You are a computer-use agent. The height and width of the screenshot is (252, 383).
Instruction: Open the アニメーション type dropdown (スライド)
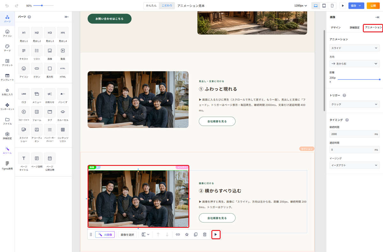tap(354, 48)
